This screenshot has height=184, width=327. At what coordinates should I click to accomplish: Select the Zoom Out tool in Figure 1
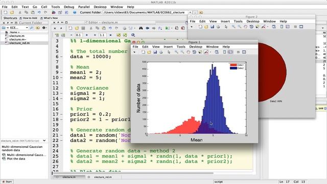click(182, 52)
